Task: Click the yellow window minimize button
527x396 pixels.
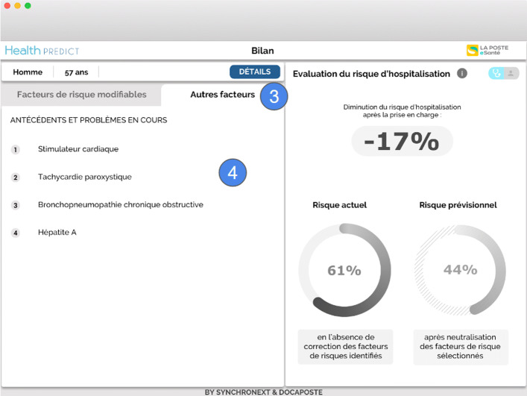Action: 17,6
